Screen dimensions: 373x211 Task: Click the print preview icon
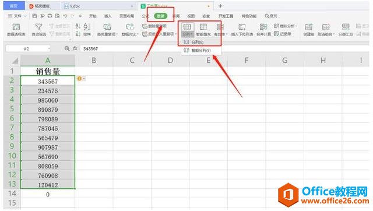click(x=57, y=16)
